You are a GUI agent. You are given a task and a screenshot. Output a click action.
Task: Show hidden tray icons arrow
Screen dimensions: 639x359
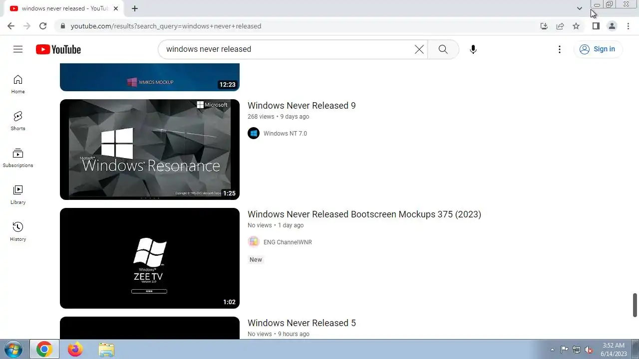[x=552, y=350]
